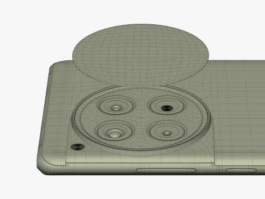
Task: Select the short power button on the phone edge
Action: (241, 170)
